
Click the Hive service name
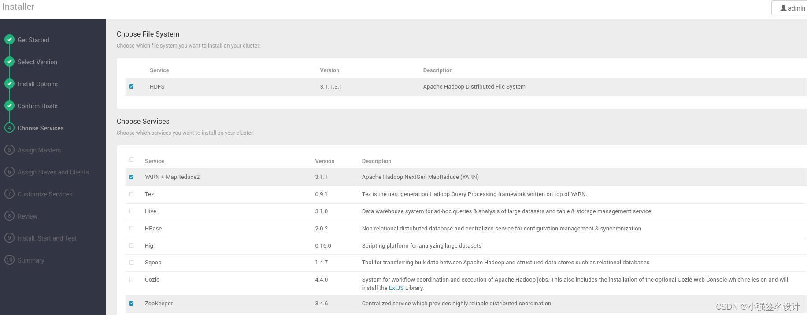pos(151,211)
